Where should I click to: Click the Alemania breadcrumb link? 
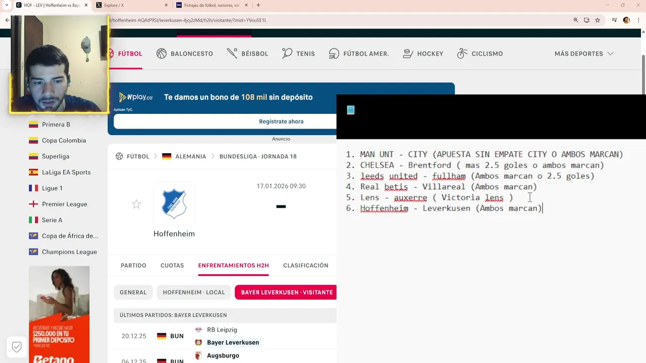190,156
